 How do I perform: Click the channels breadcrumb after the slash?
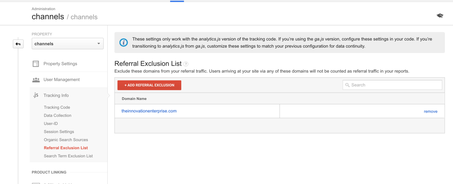click(x=84, y=17)
